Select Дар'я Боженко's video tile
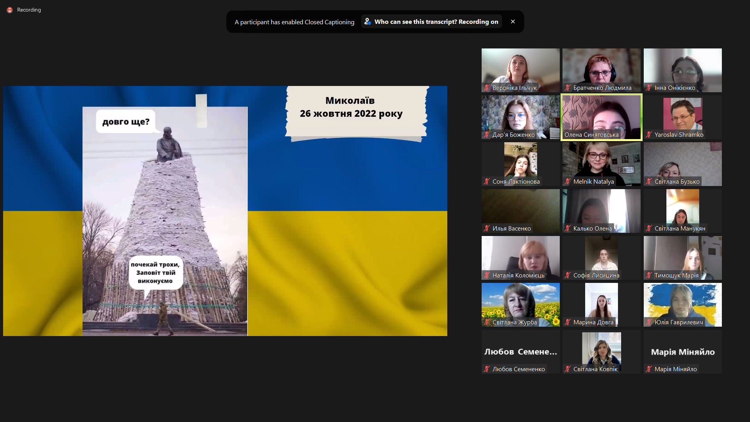 (520, 117)
